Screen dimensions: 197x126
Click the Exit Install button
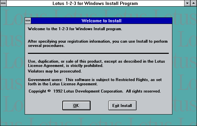pyautogui.click(x=122, y=105)
